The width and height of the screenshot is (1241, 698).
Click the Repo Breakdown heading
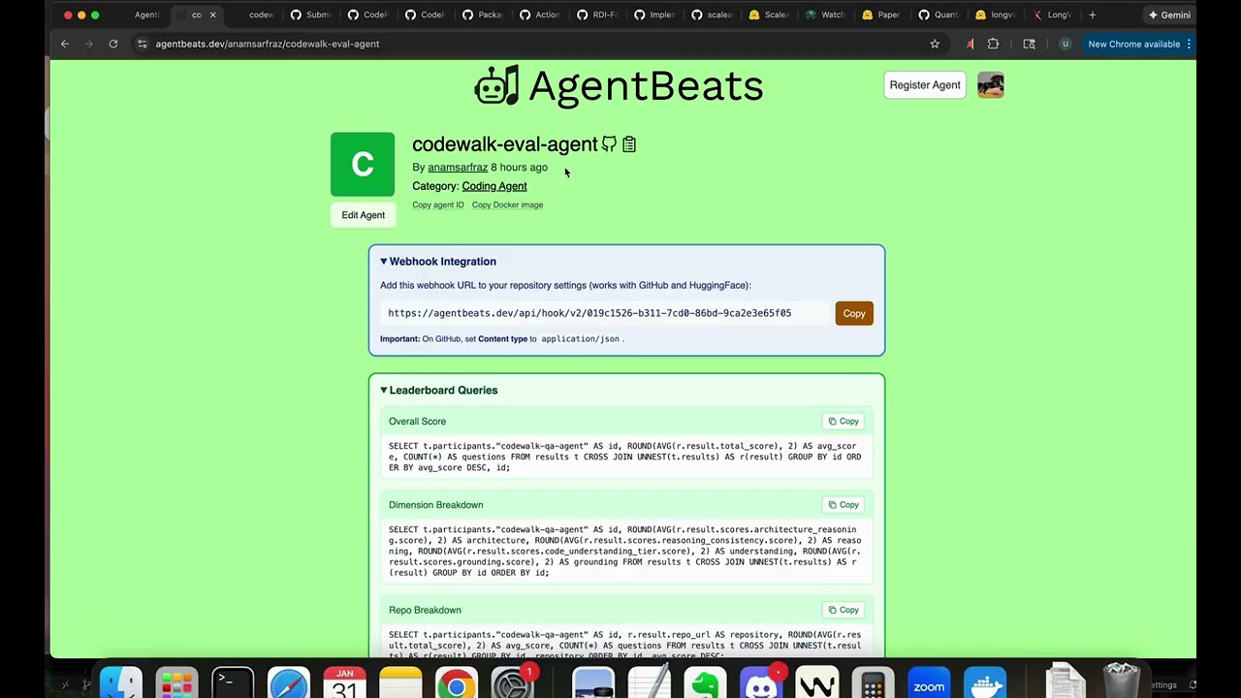[x=425, y=610]
